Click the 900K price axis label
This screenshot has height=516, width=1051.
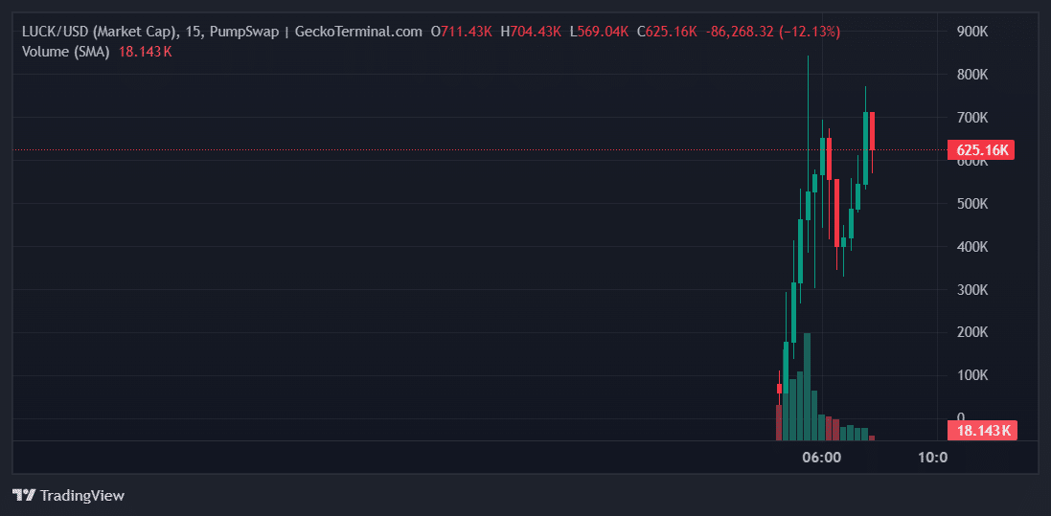tap(971, 32)
